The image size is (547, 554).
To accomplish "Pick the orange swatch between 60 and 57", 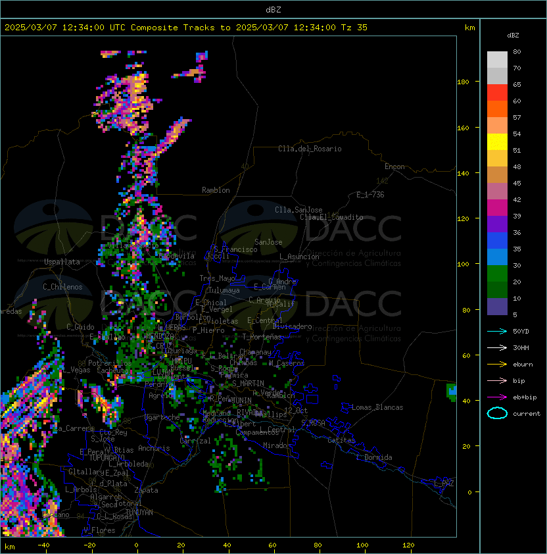I will tap(497, 109).
